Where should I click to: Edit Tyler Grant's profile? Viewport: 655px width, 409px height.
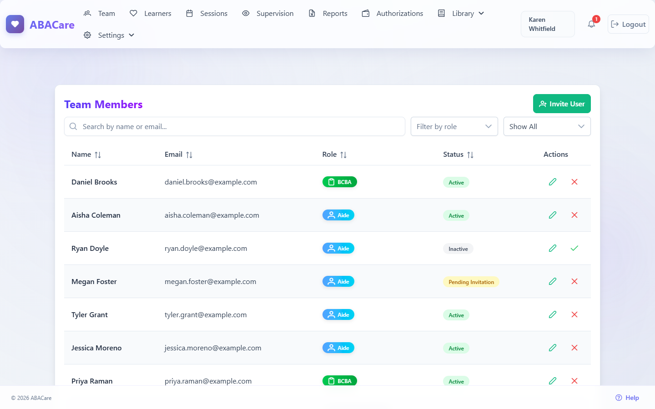[x=553, y=314]
